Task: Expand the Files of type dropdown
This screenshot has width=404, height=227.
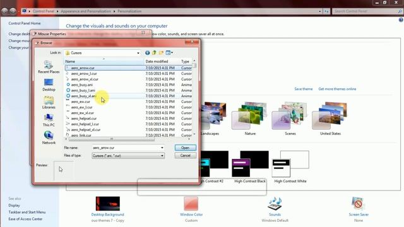Action: pyautogui.click(x=162, y=156)
